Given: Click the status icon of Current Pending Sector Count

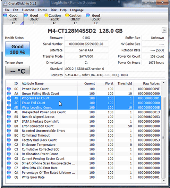Looking at the screenshot, I should 9,158.
